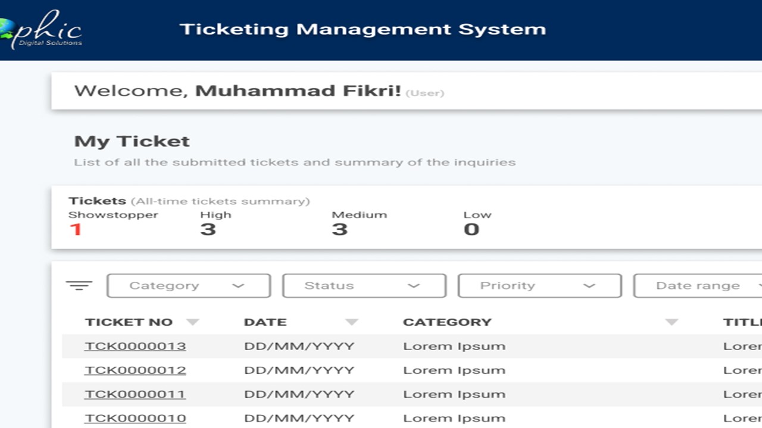
Task: Open the Status filter dropdown
Action: click(364, 286)
